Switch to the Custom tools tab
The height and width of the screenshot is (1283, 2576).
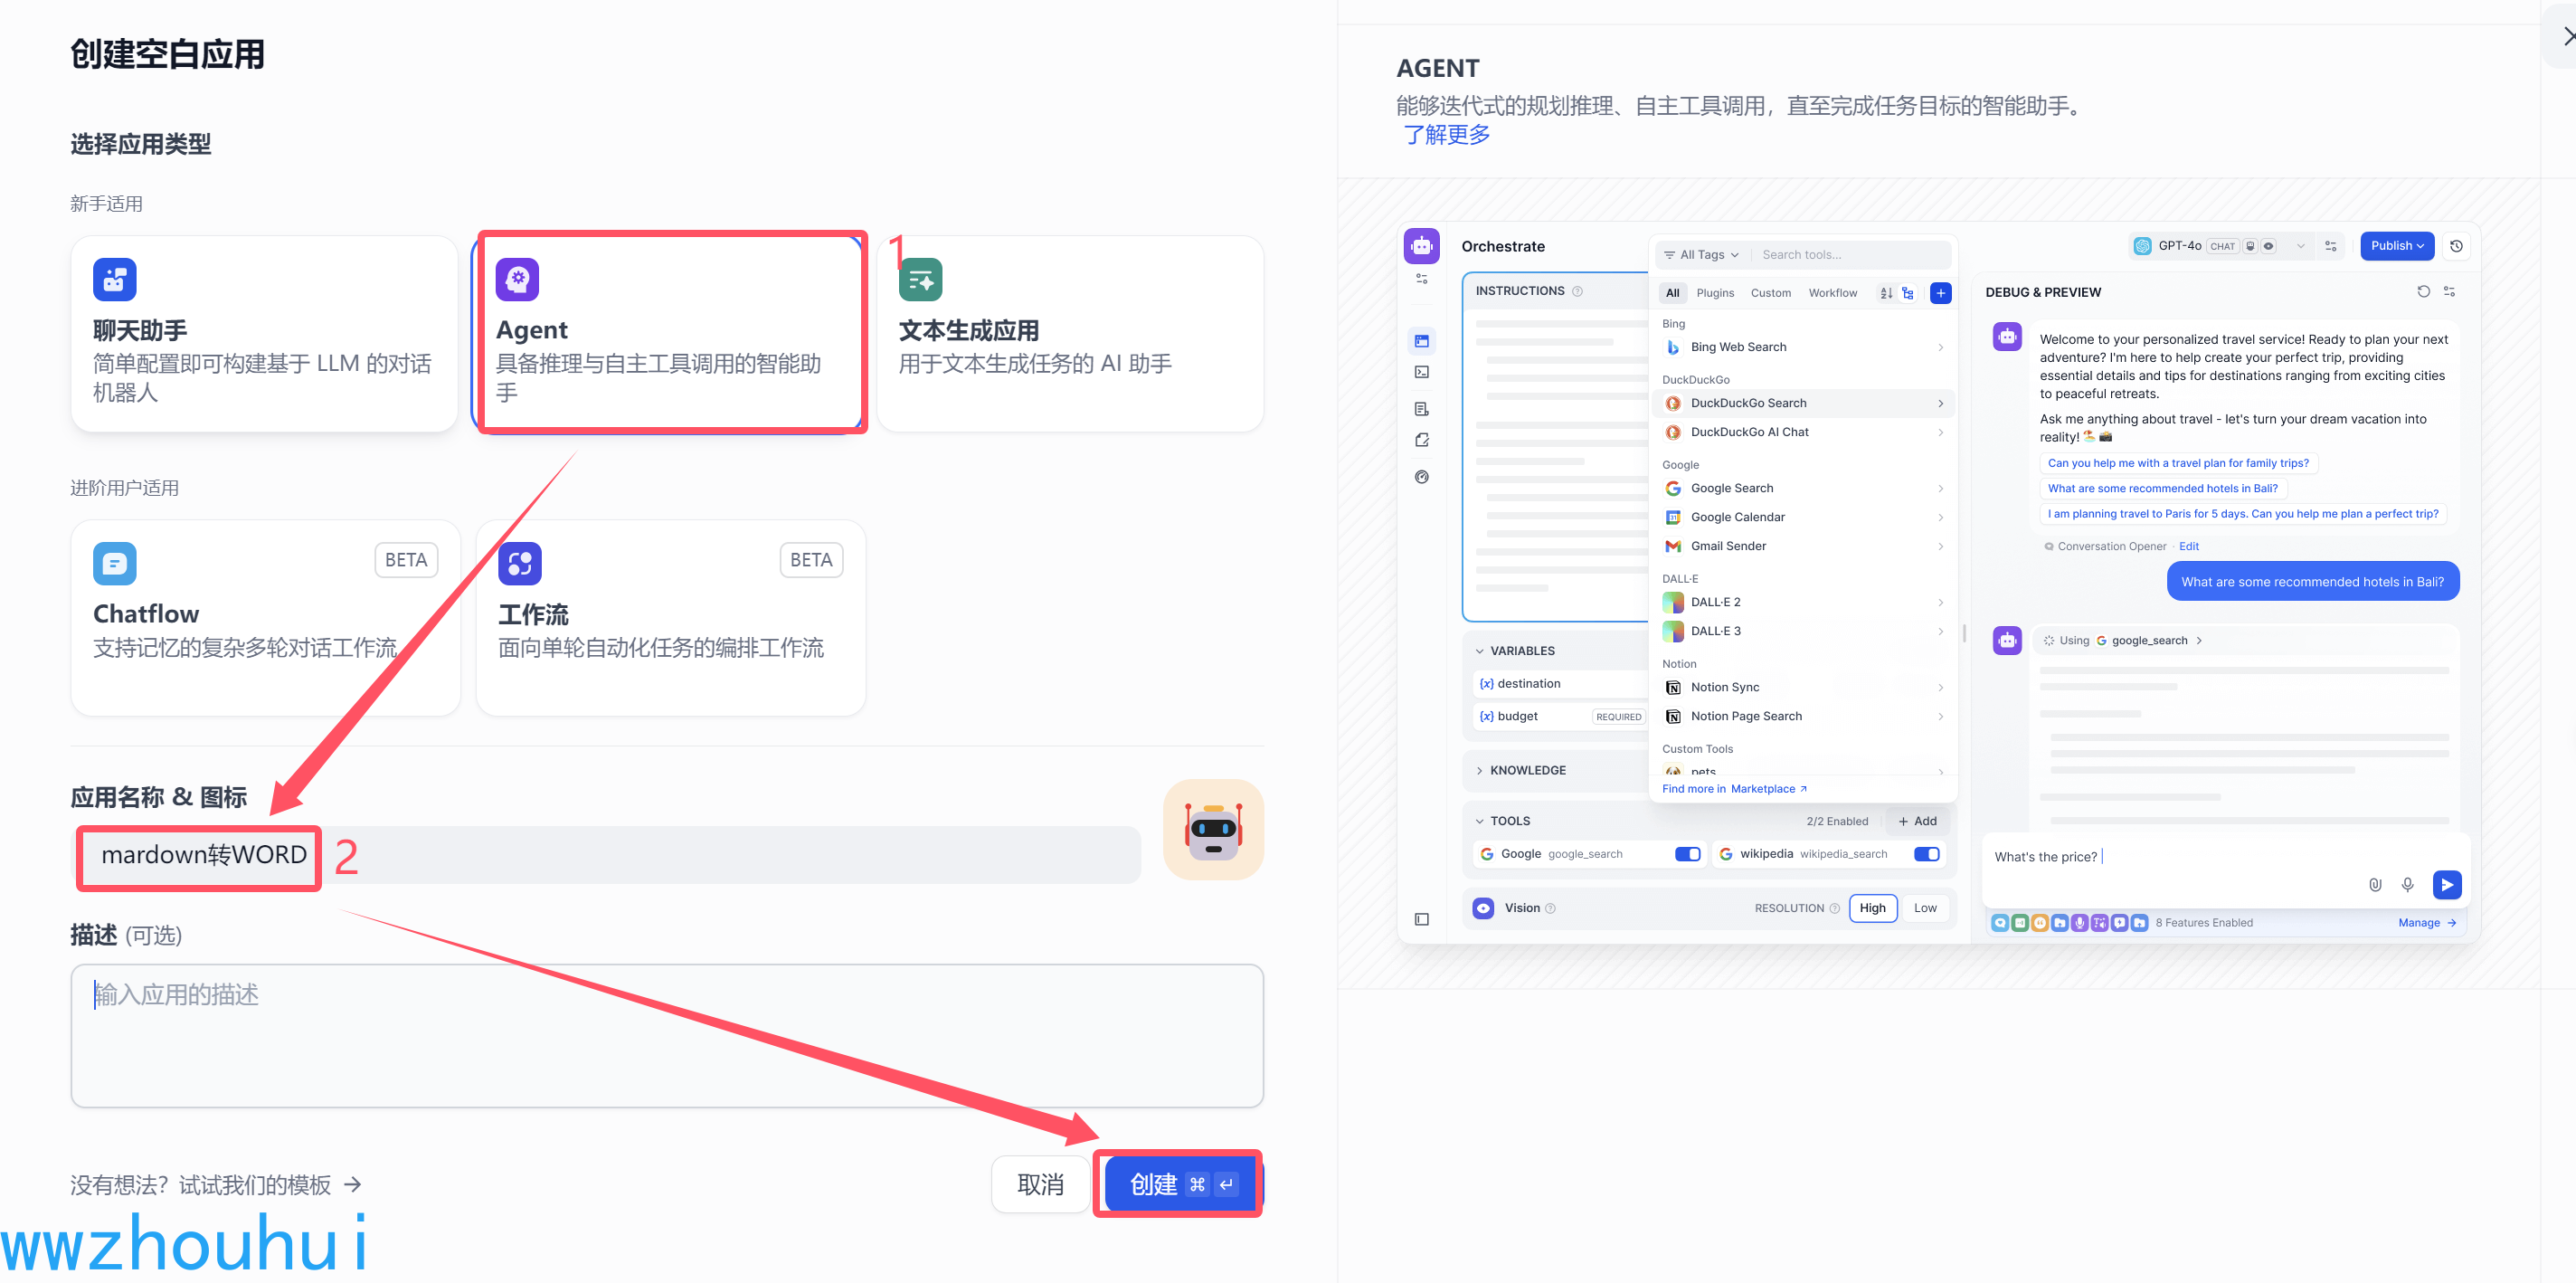click(x=1769, y=293)
